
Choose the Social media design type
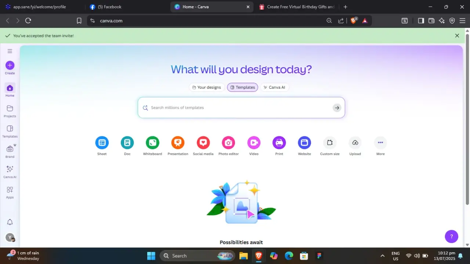click(203, 146)
